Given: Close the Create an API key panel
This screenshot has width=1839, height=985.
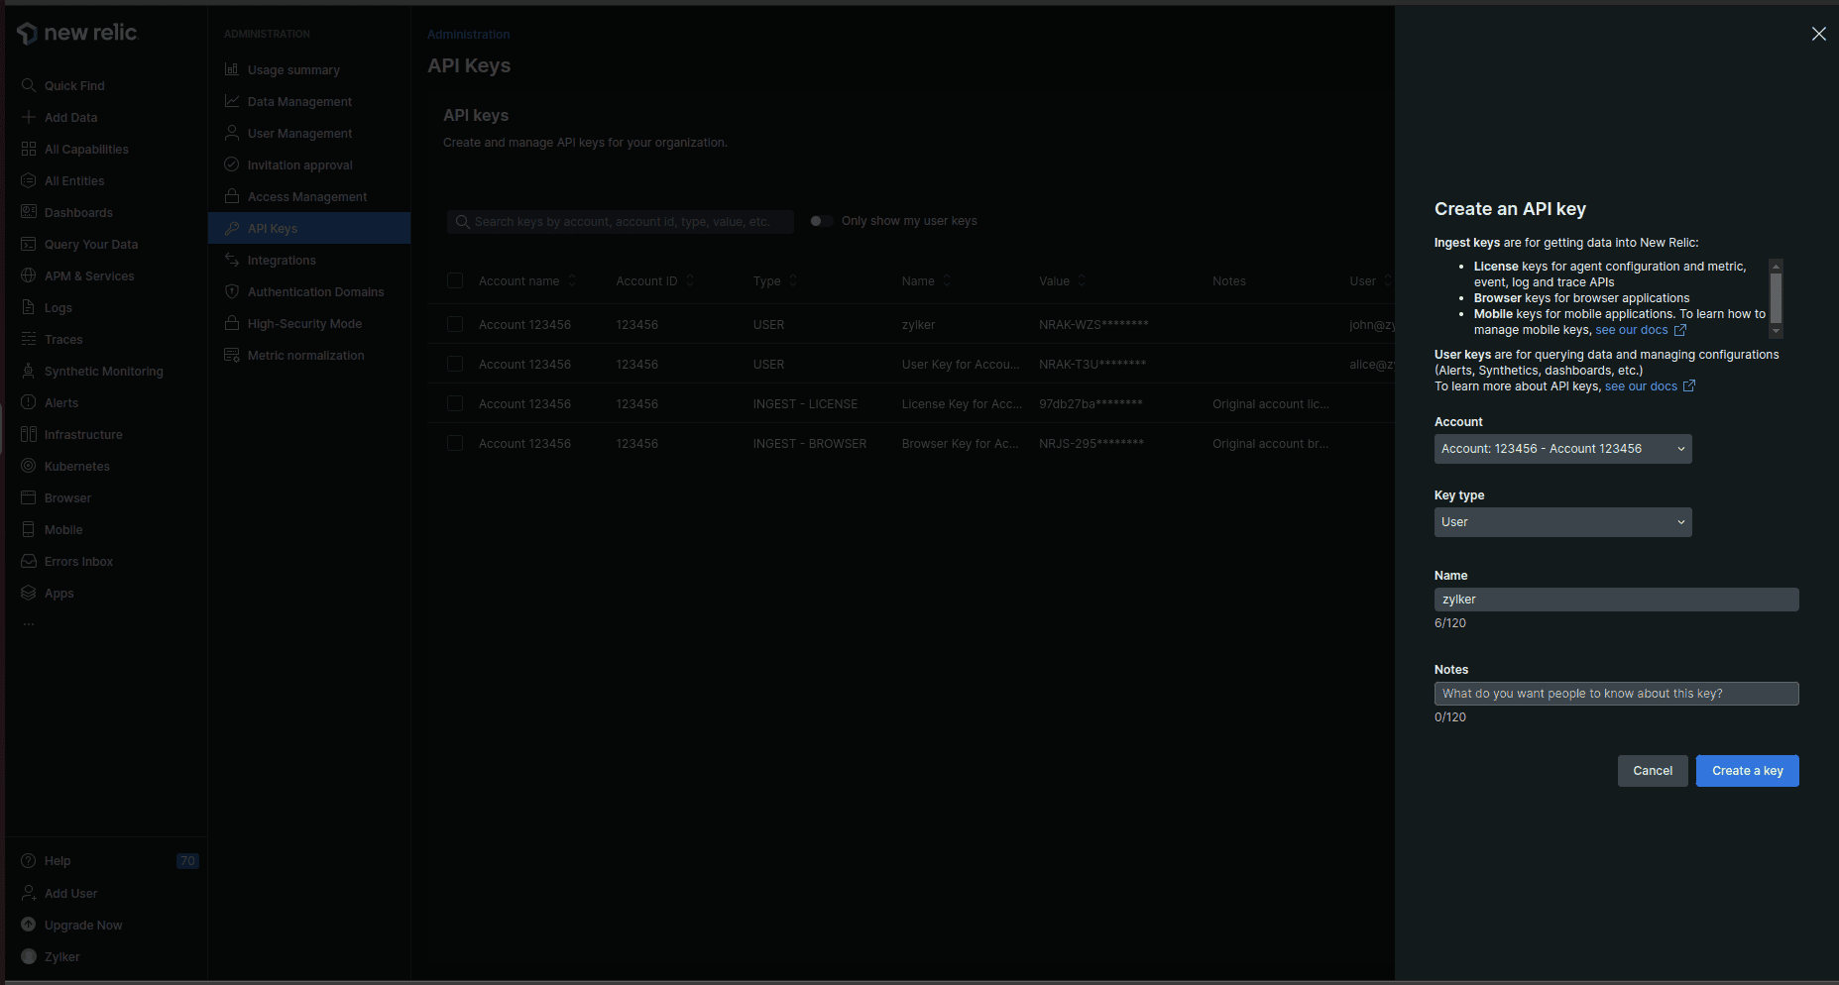Looking at the screenshot, I should [1818, 34].
